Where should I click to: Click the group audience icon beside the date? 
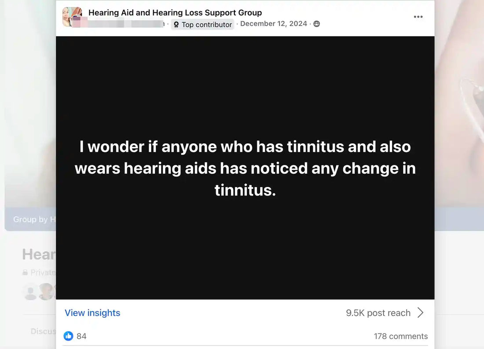point(317,24)
